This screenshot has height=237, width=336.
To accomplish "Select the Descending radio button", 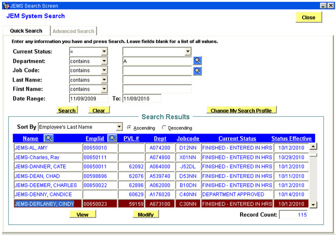I will point(164,127).
